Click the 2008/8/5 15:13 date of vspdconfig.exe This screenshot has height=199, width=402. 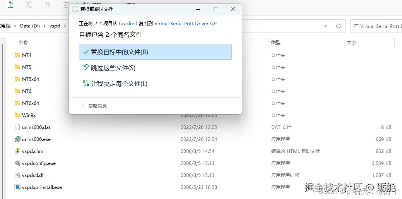(x=197, y=163)
